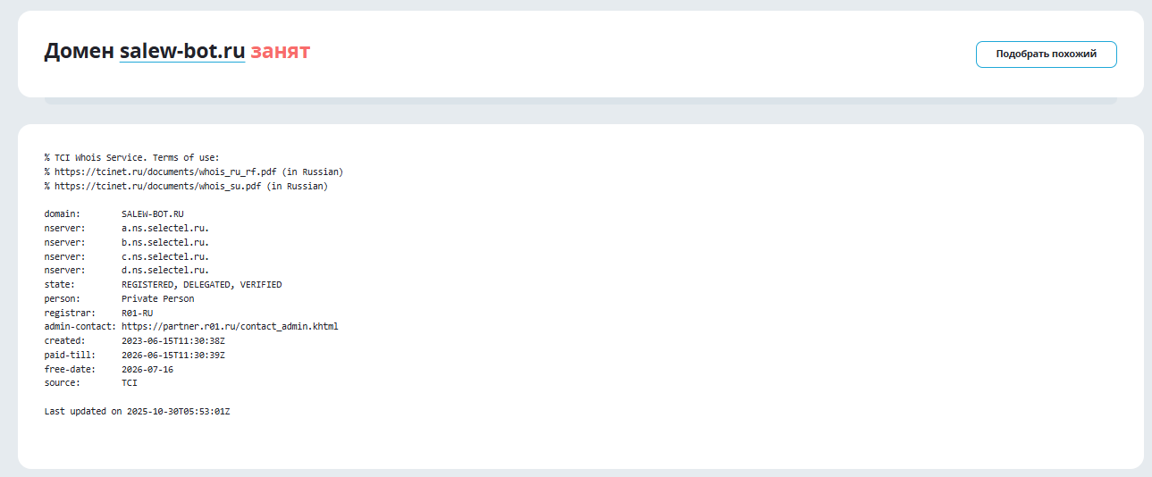Screen dimensions: 1152x477
Task: Select the d.ns.selectel.ru. nameserver entry
Action: tap(165, 270)
